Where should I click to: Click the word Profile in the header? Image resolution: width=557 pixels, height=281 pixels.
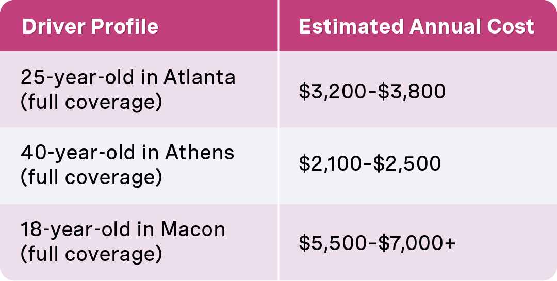tap(125, 27)
